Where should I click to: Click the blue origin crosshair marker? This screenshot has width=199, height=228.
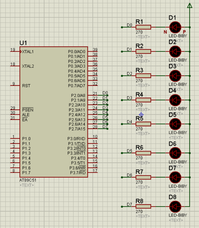[x=141, y=115]
